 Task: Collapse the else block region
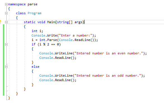6,67
